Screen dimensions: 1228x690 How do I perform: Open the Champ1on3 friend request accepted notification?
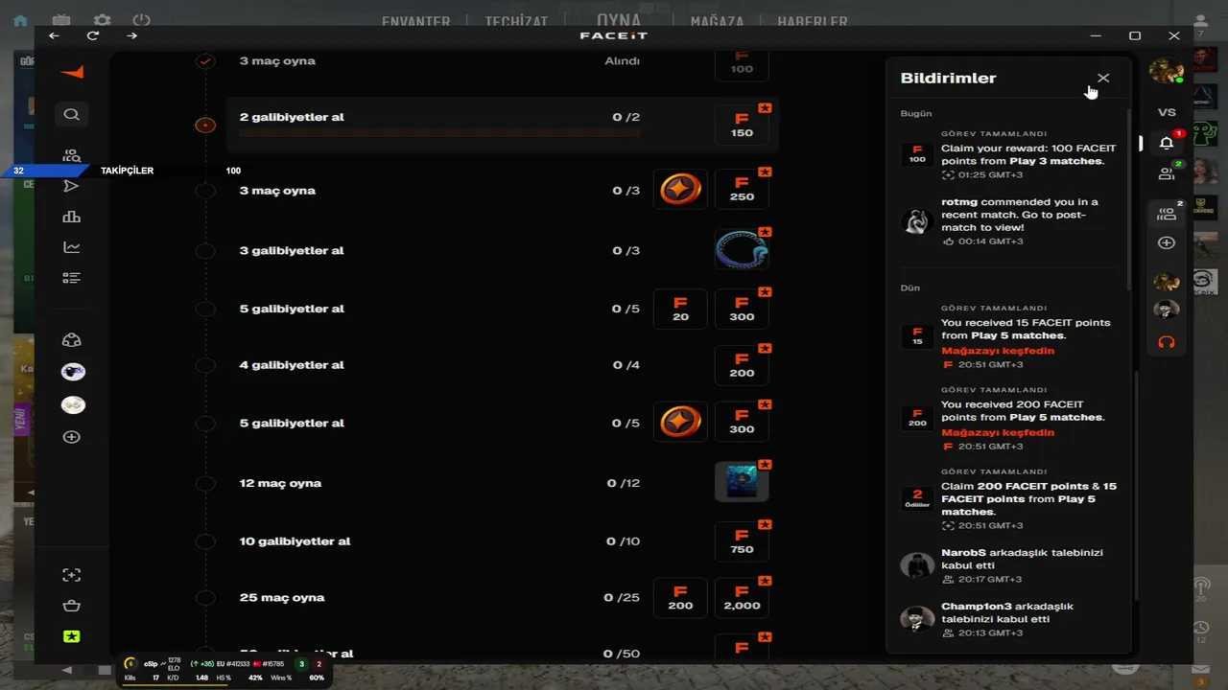click(1010, 619)
